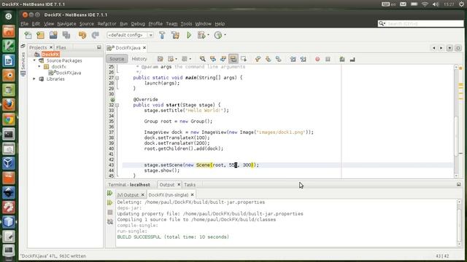Image resolution: width=467 pixels, height=262 pixels.
Task: Click the New File toolbar icon
Action: tap(28, 35)
